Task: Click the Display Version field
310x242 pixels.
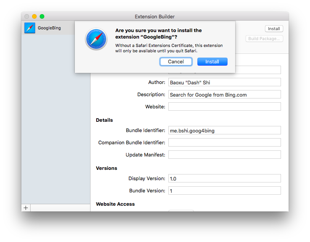Action: click(224, 178)
